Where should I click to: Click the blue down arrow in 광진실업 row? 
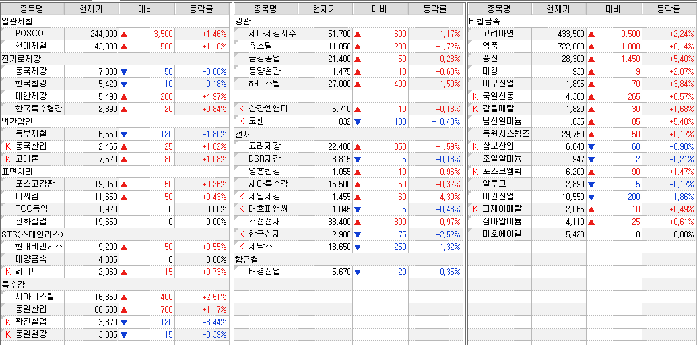point(124,322)
